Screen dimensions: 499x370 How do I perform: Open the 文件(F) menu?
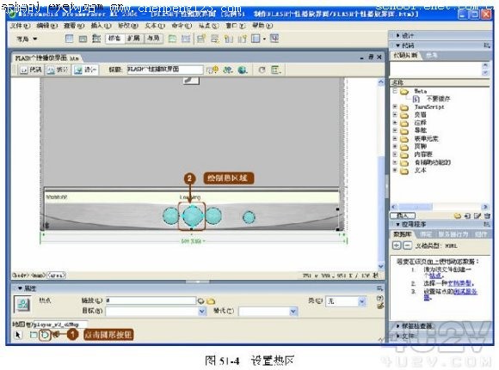tap(20, 26)
